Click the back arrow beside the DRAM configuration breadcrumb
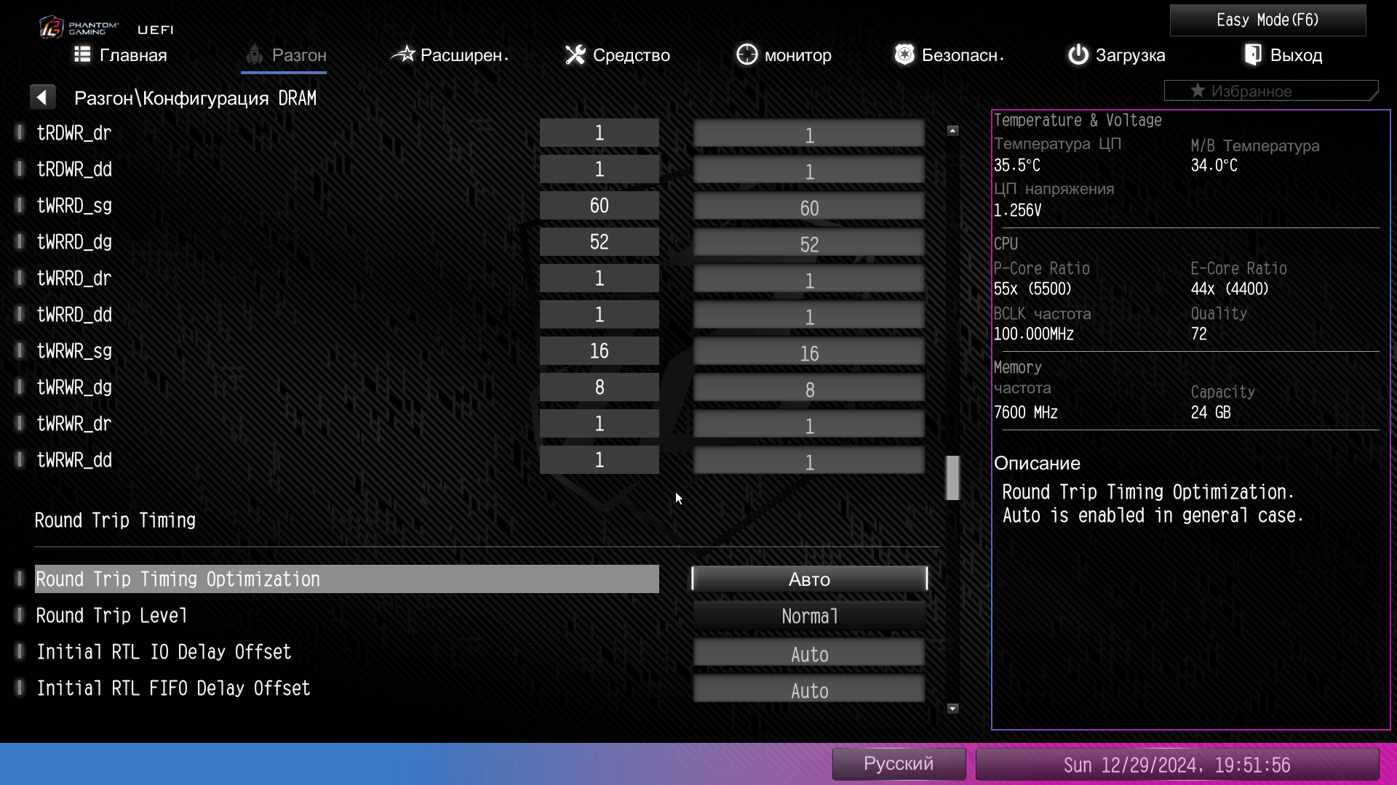This screenshot has height=785, width=1397. tap(42, 97)
